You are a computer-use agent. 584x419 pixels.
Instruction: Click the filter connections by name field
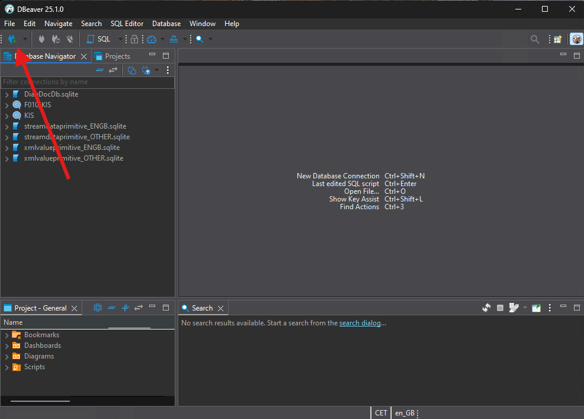[x=87, y=82]
